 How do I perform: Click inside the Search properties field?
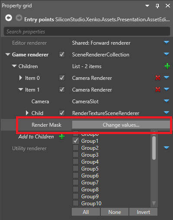coord(87,31)
